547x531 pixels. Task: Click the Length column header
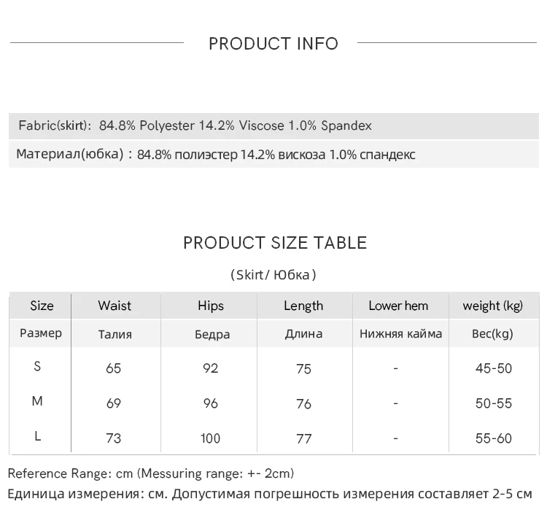click(303, 306)
